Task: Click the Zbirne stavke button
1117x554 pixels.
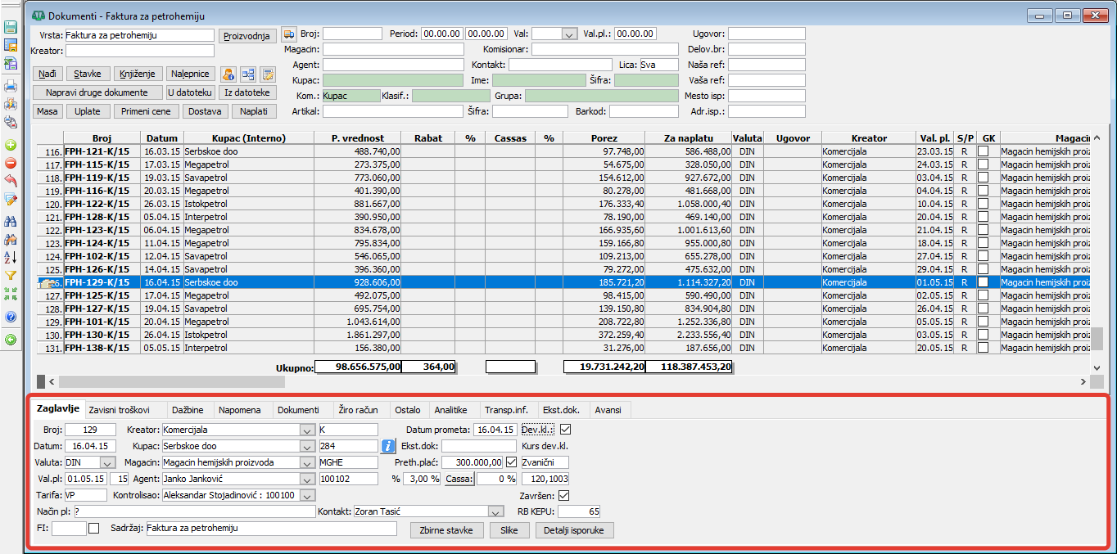Action: 446,530
